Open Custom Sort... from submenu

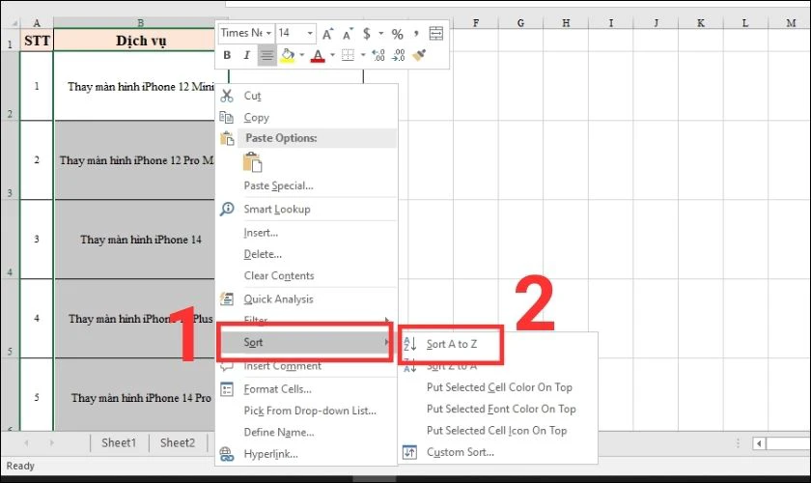(498, 452)
